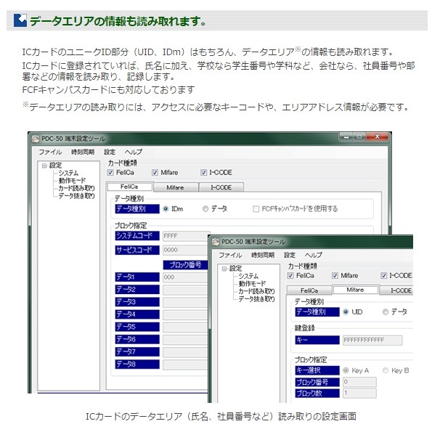Viewport: 432px width, 432px height.
Task: Open ファイル menu in front window
Action: (x=230, y=255)
